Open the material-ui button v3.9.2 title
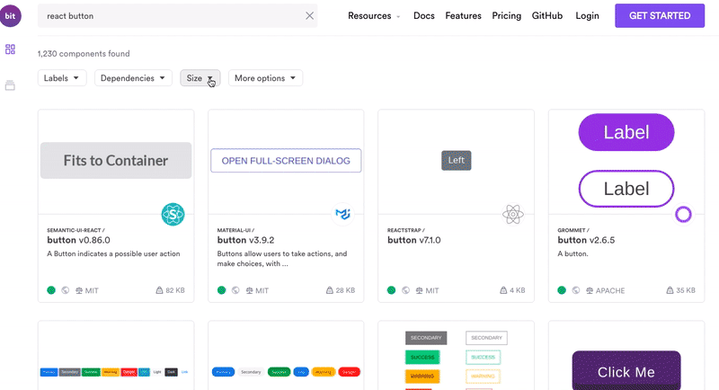Image resolution: width=719 pixels, height=390 pixels. click(x=245, y=240)
